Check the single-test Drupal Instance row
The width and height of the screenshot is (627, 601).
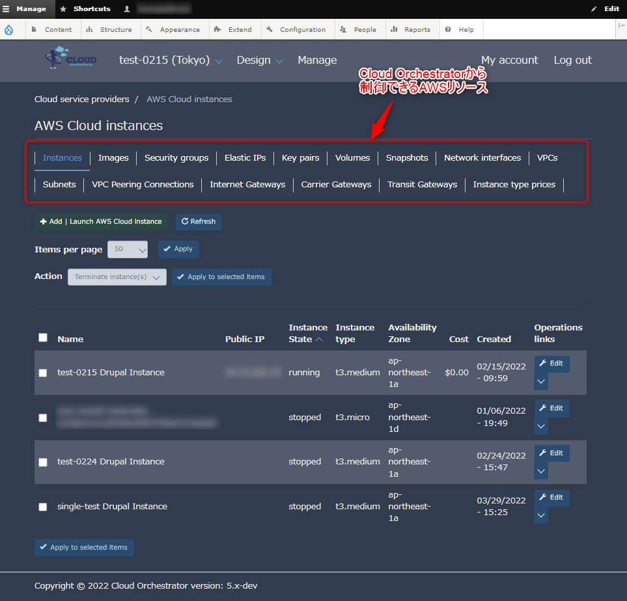pos(43,507)
